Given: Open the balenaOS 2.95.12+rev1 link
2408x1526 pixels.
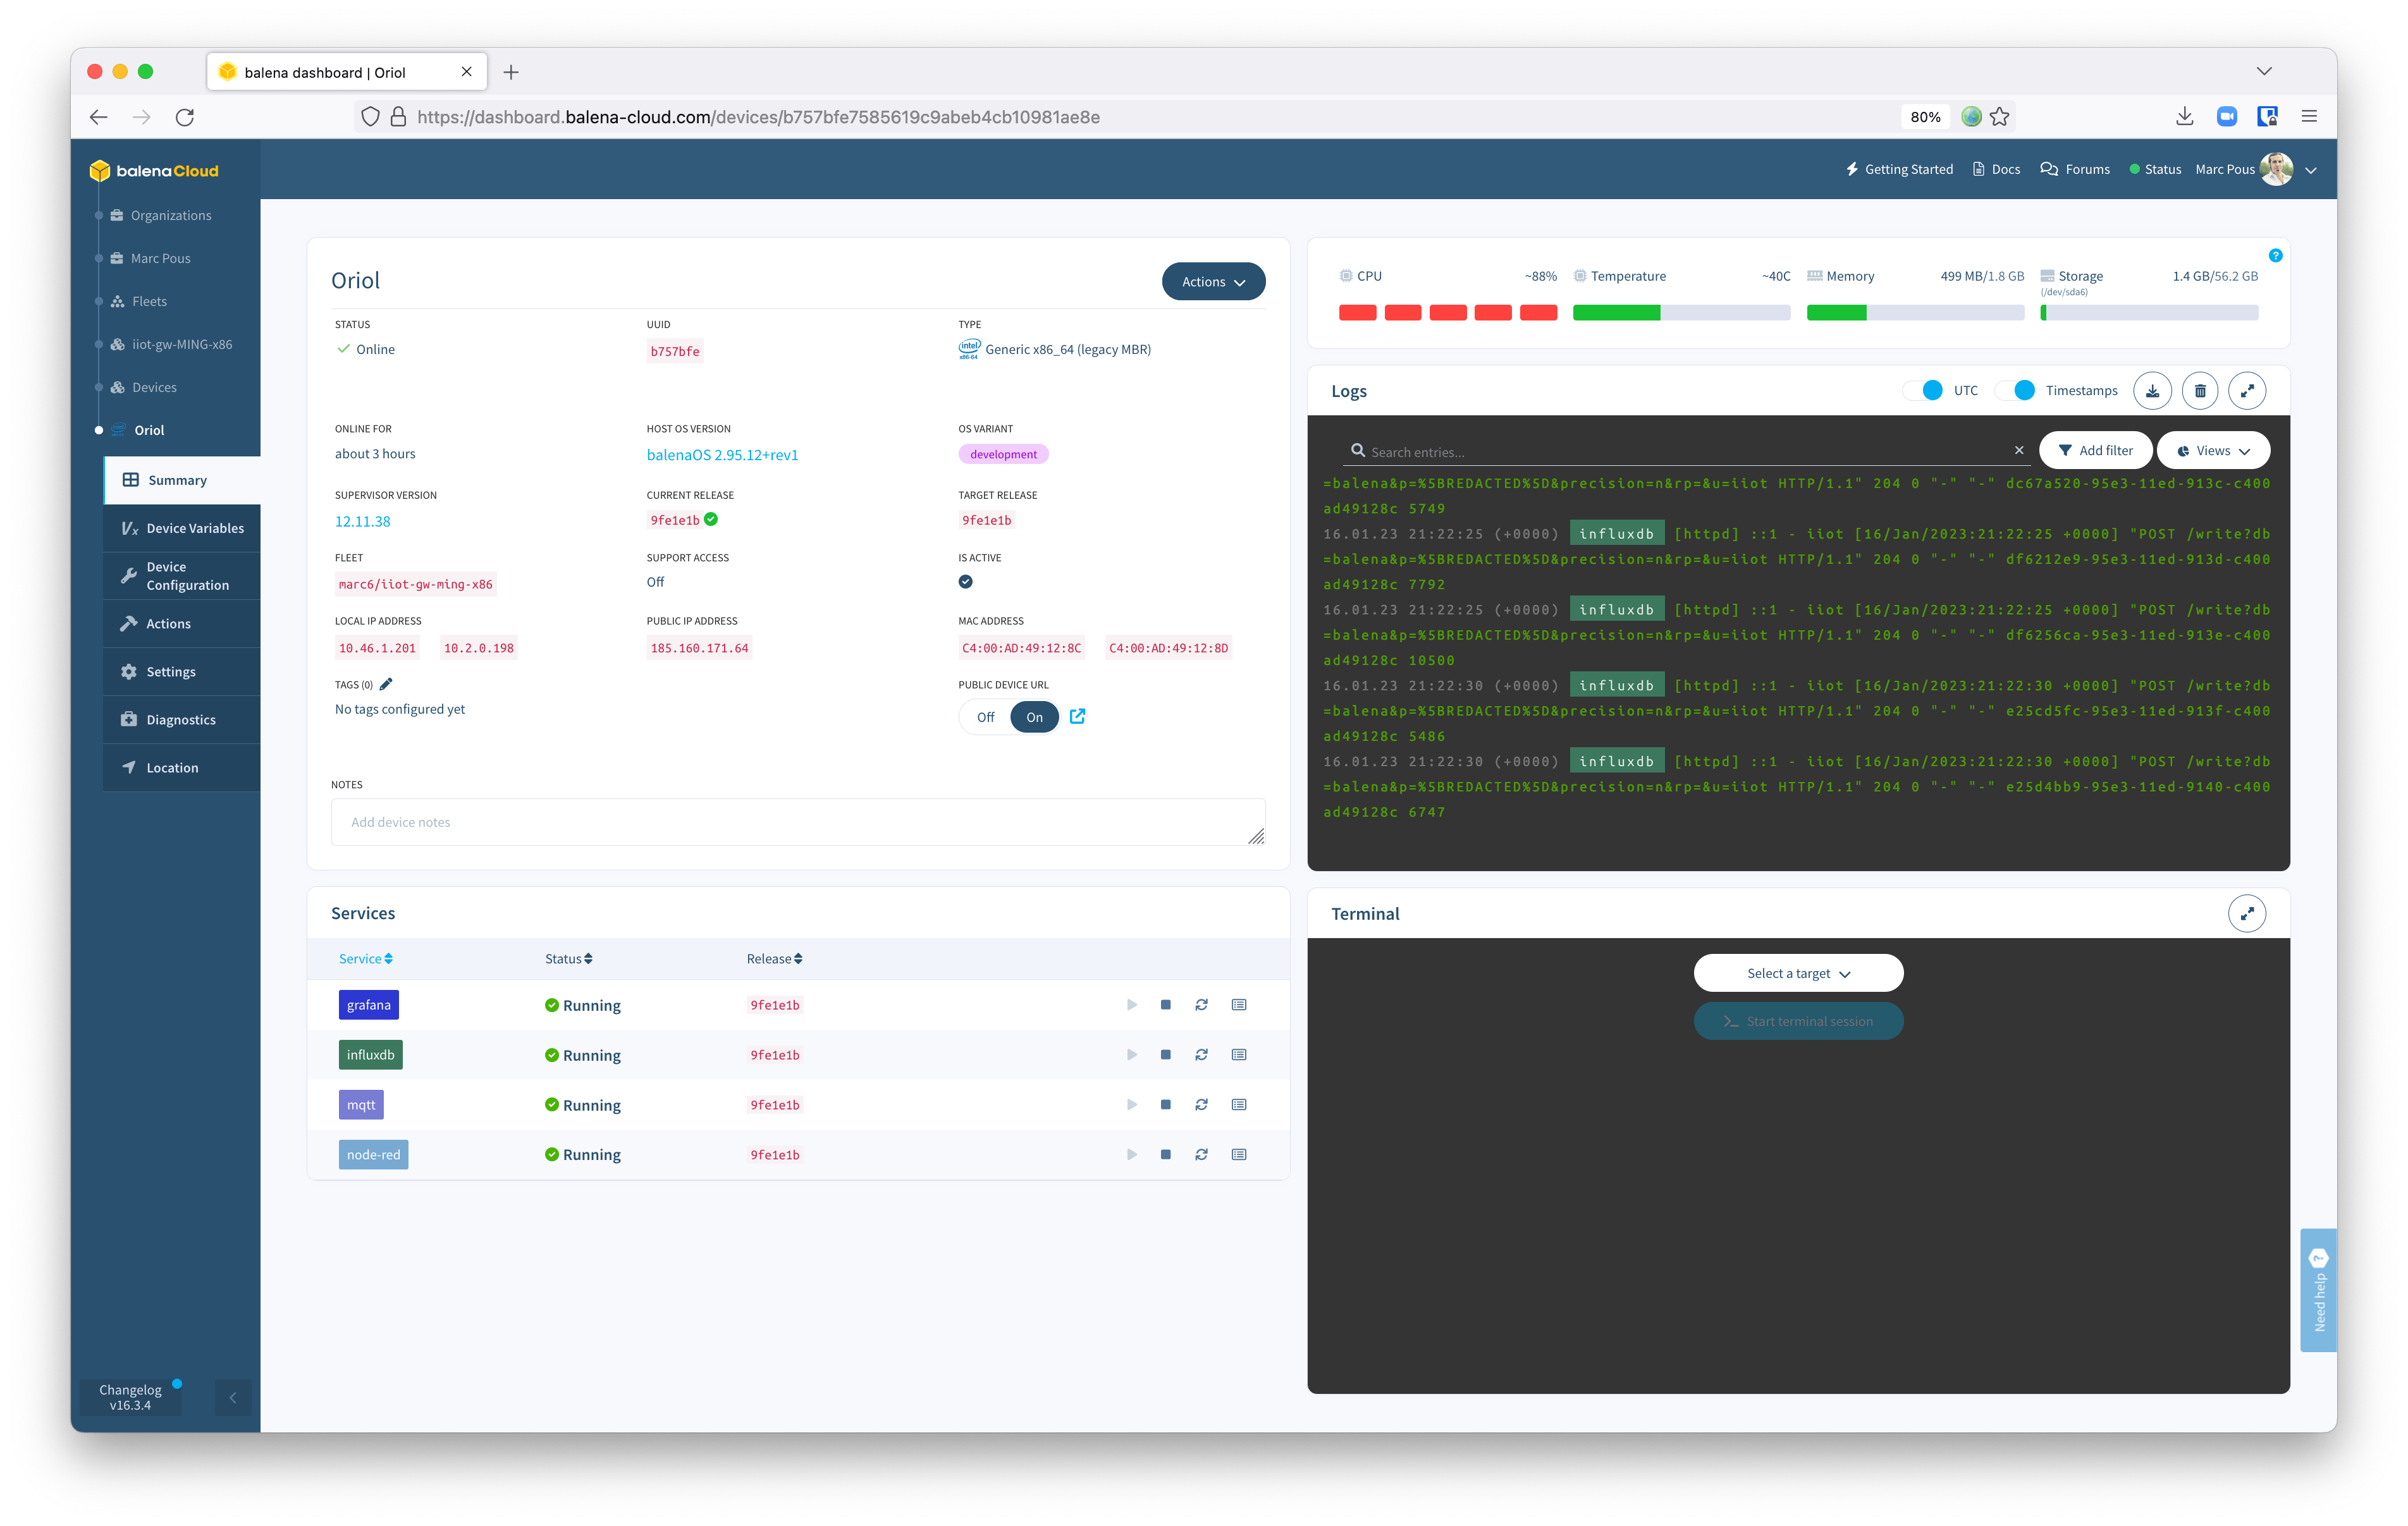Looking at the screenshot, I should (722, 454).
